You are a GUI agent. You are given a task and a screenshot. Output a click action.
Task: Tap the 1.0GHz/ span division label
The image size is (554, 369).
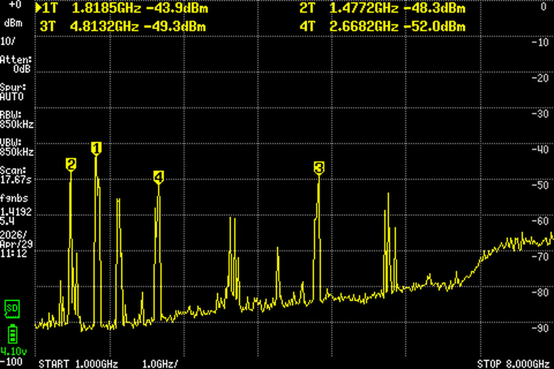click(x=160, y=364)
